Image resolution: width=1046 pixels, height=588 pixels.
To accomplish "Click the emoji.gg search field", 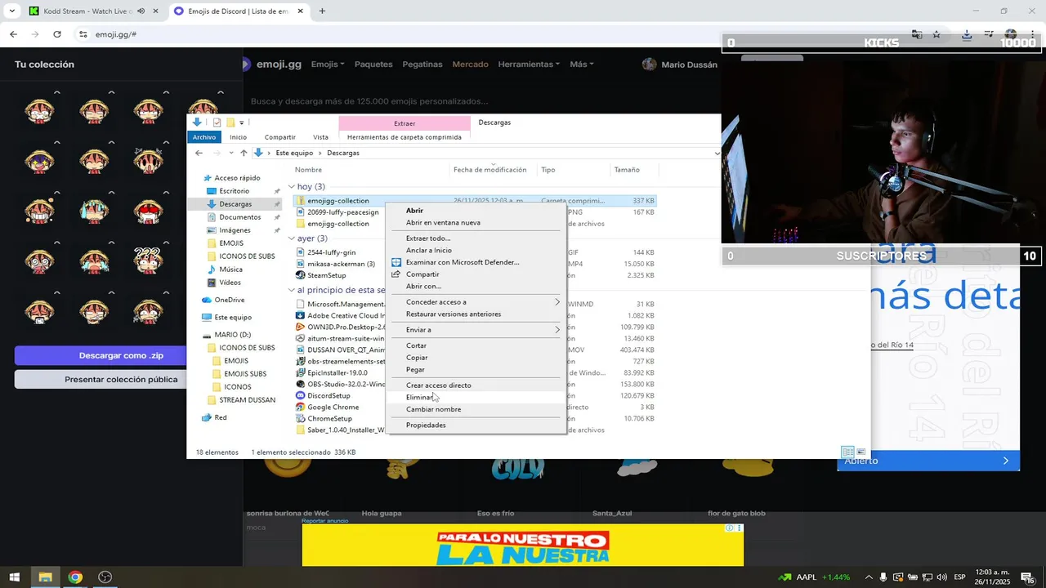I will coord(481,101).
